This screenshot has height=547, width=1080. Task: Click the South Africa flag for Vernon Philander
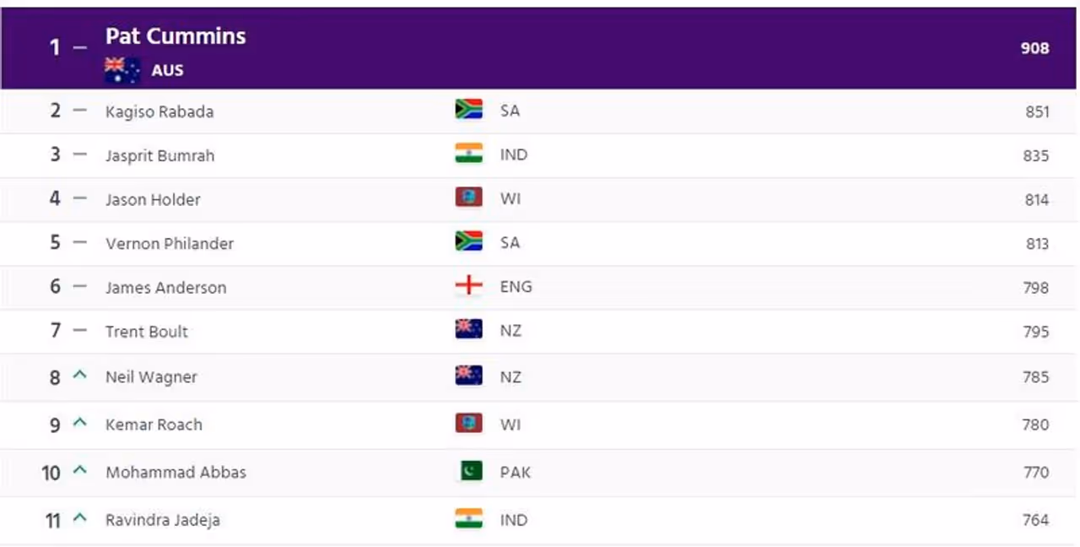coord(468,241)
